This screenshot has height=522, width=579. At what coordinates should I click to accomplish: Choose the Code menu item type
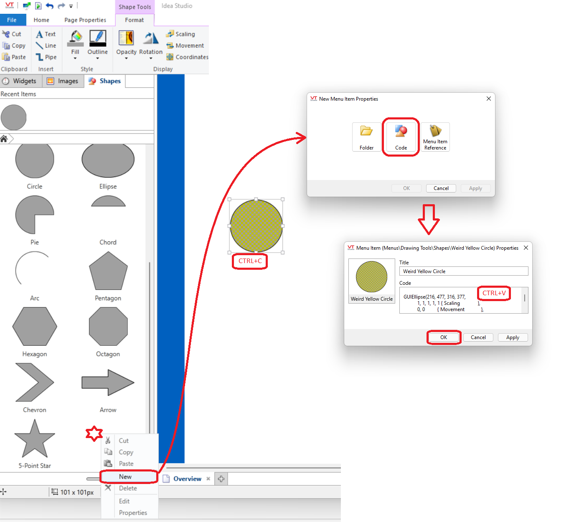tap(401, 137)
